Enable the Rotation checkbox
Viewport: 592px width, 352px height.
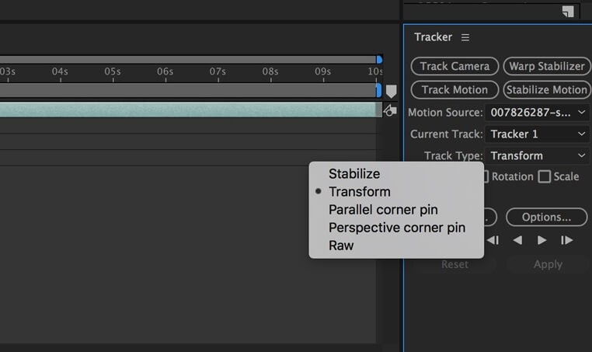tap(483, 176)
